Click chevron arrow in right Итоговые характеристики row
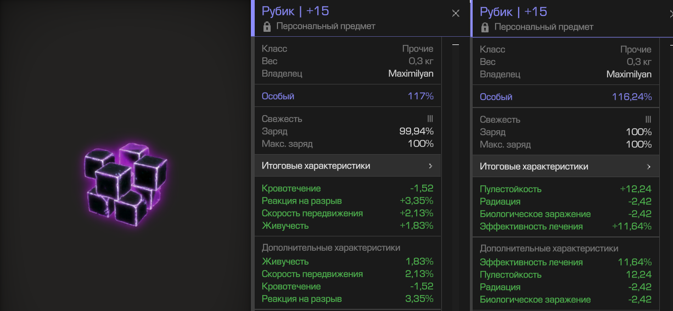 [648, 167]
